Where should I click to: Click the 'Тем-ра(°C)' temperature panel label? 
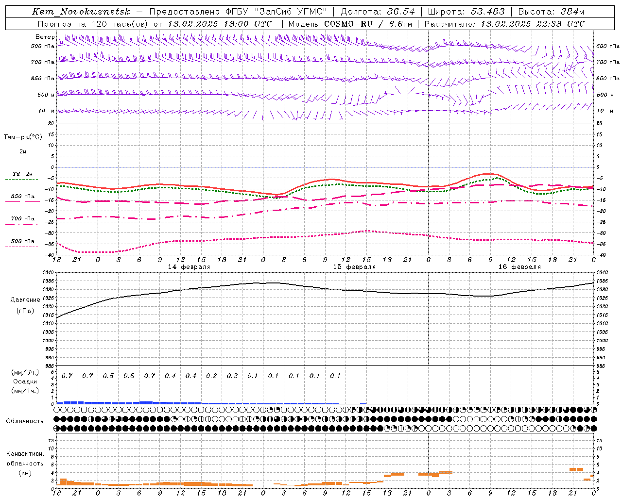click(x=23, y=137)
